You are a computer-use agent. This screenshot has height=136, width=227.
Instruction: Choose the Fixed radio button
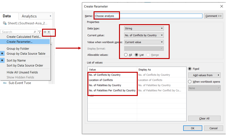190,69
